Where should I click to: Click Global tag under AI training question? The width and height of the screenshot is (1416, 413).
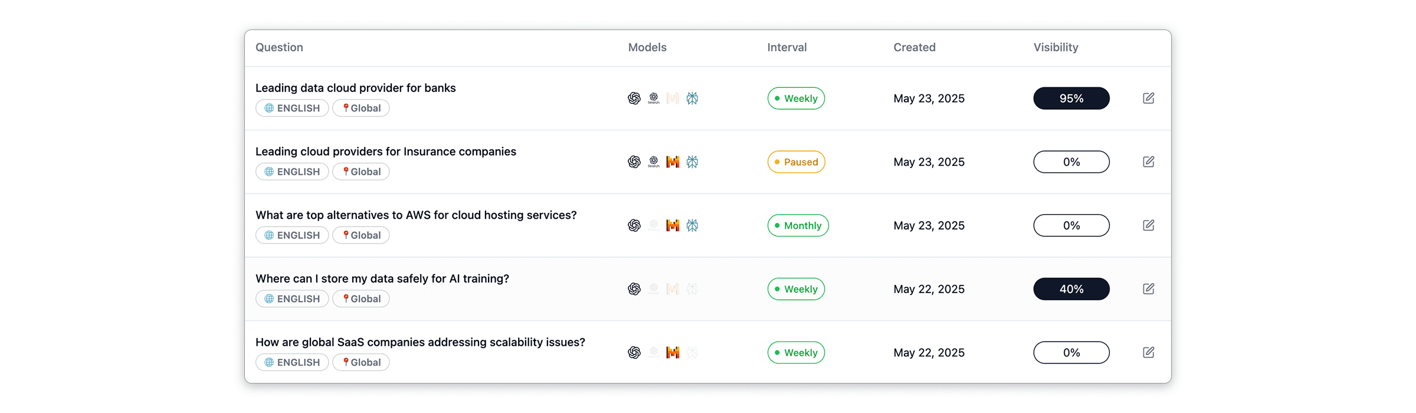coord(361,299)
